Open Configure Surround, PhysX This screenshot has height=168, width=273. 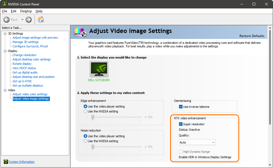pyautogui.click(x=30, y=46)
